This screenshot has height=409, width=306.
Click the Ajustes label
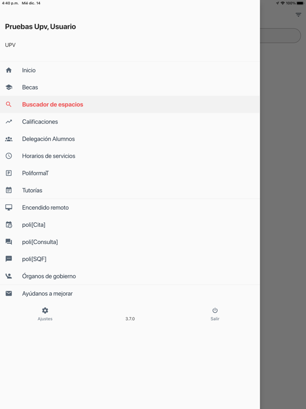pos(45,319)
